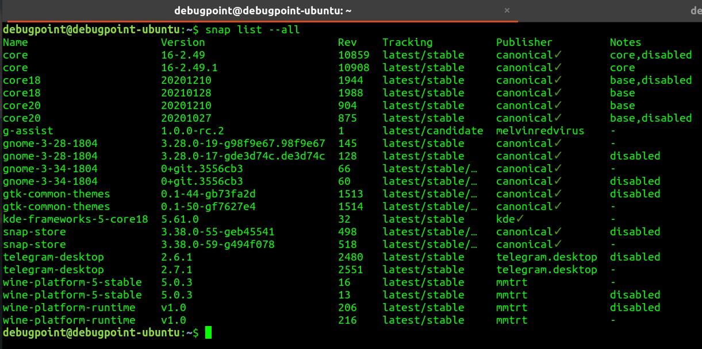Click the green terminal cursor block
This screenshot has height=349, width=702.
[208, 332]
